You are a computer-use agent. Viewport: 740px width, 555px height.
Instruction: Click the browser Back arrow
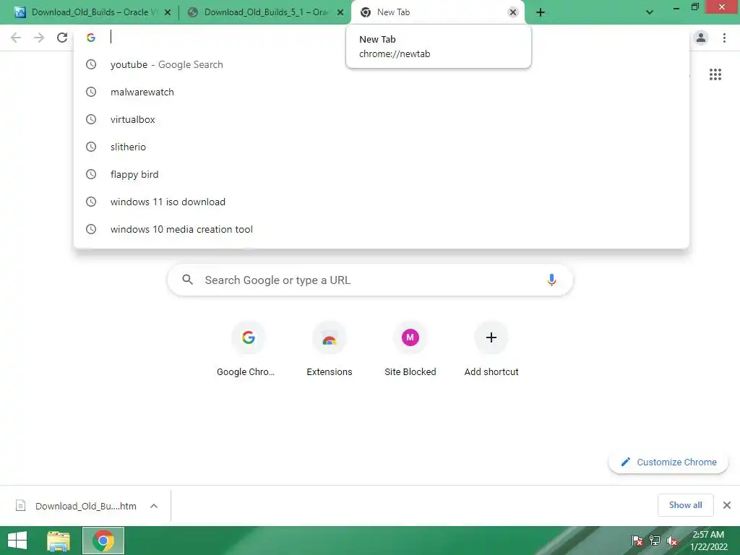point(16,38)
